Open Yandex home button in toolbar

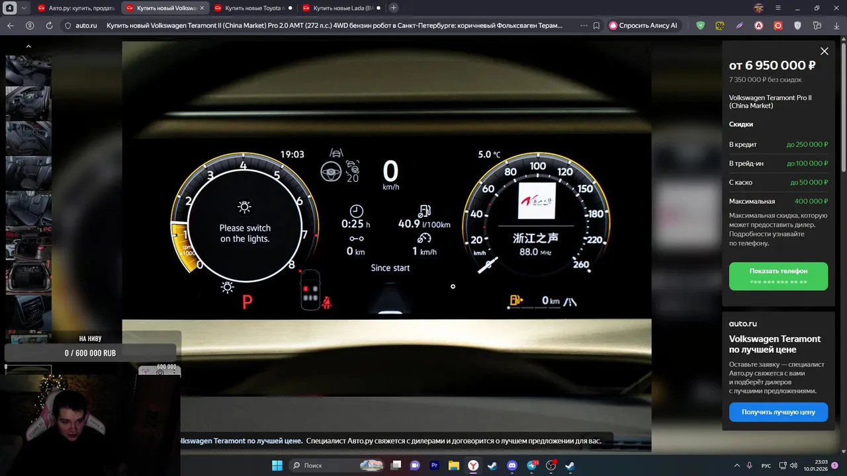pyautogui.click(x=30, y=26)
